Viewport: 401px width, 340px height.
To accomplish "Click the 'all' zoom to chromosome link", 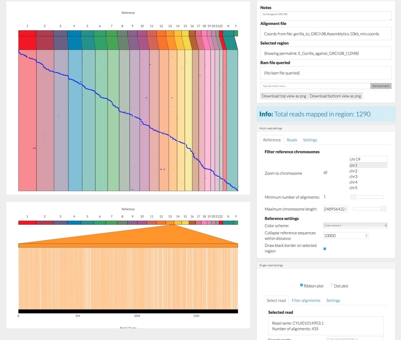I will [325, 173].
